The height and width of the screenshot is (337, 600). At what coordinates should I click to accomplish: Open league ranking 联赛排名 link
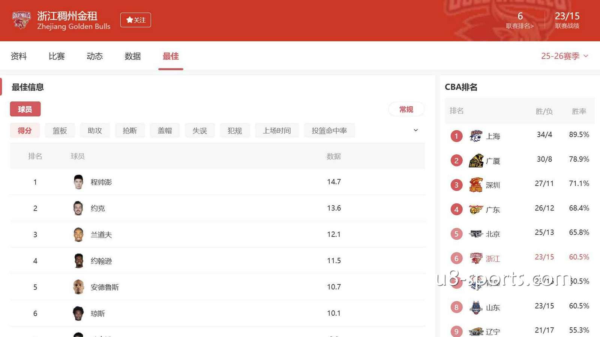(520, 26)
